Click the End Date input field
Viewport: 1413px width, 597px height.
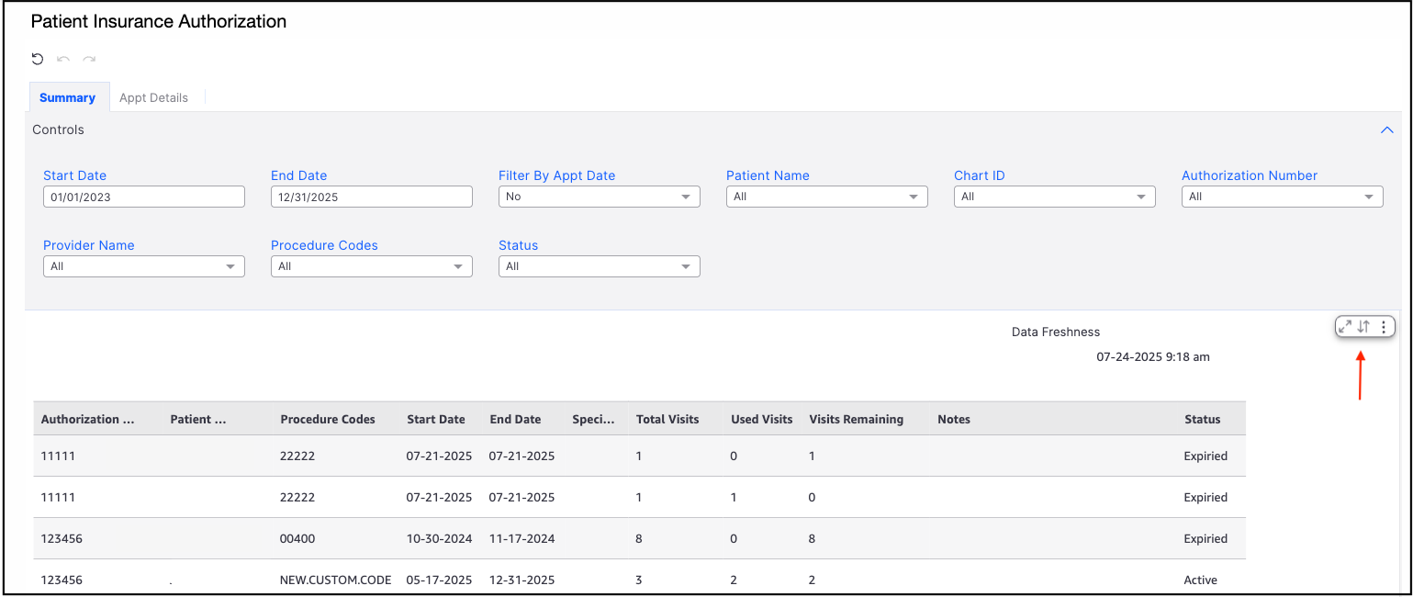click(x=372, y=197)
